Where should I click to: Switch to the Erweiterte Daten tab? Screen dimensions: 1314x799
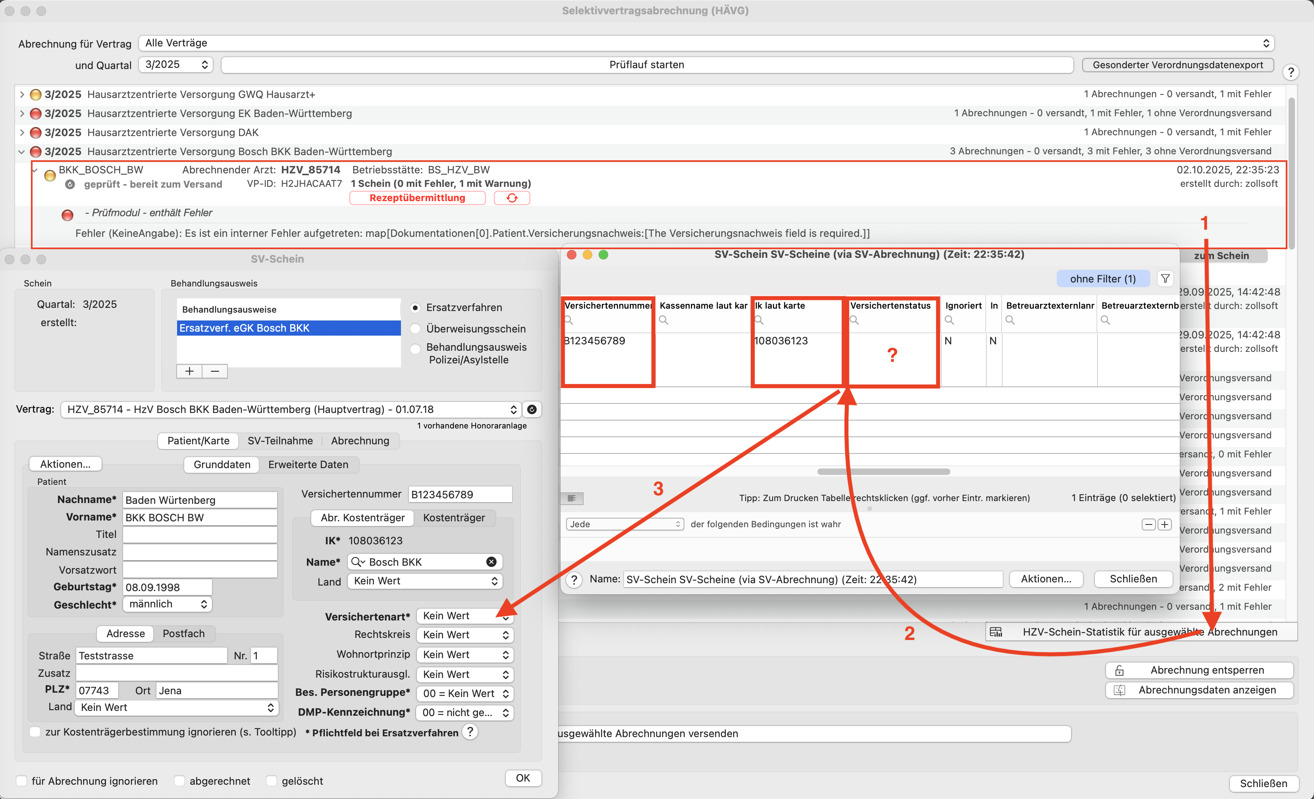(308, 464)
